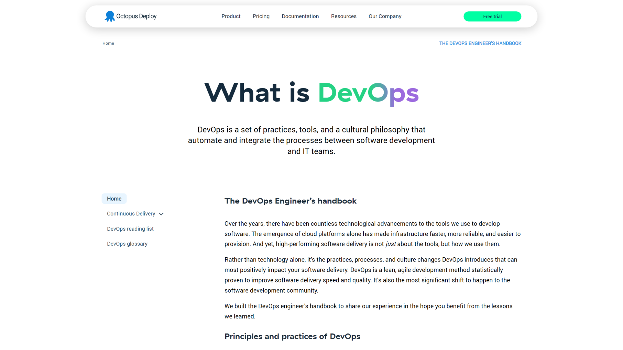Open THE DEVOPS ENGINEER'S HANDBOOK link
This screenshot has width=623, height=350.
point(480,43)
